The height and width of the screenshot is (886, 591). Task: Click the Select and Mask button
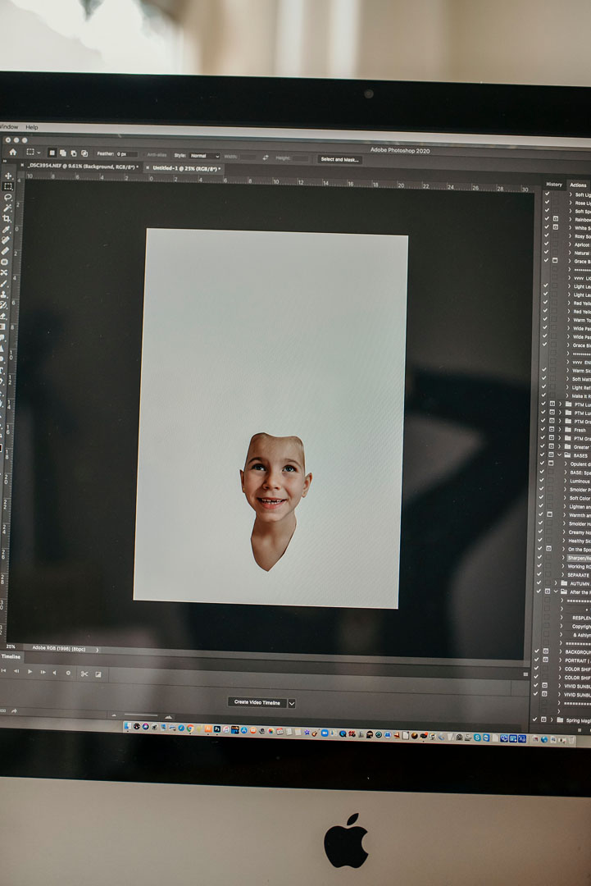[339, 159]
